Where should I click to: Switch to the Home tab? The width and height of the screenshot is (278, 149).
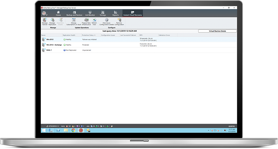click(58, 13)
